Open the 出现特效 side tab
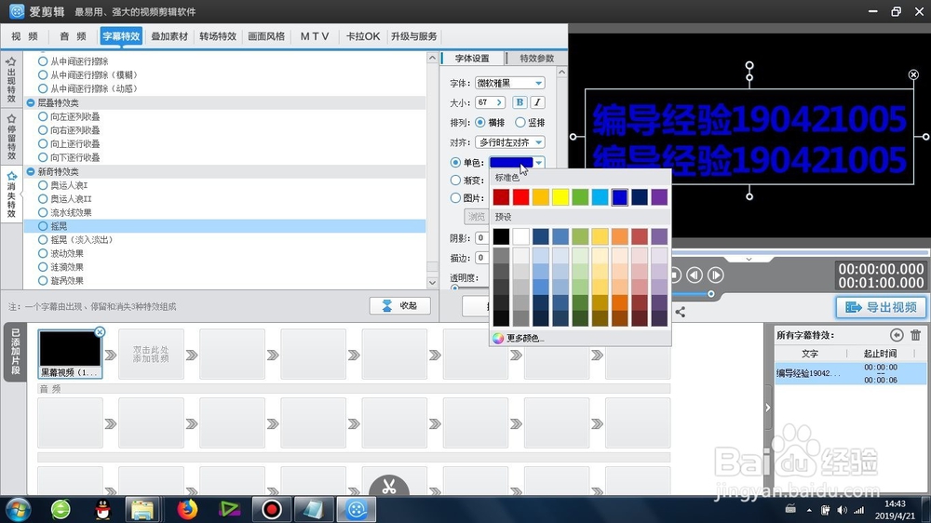Image resolution: width=931 pixels, height=523 pixels. point(11,79)
